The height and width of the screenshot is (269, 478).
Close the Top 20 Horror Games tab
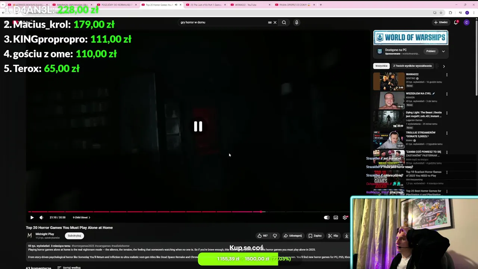(181, 5)
